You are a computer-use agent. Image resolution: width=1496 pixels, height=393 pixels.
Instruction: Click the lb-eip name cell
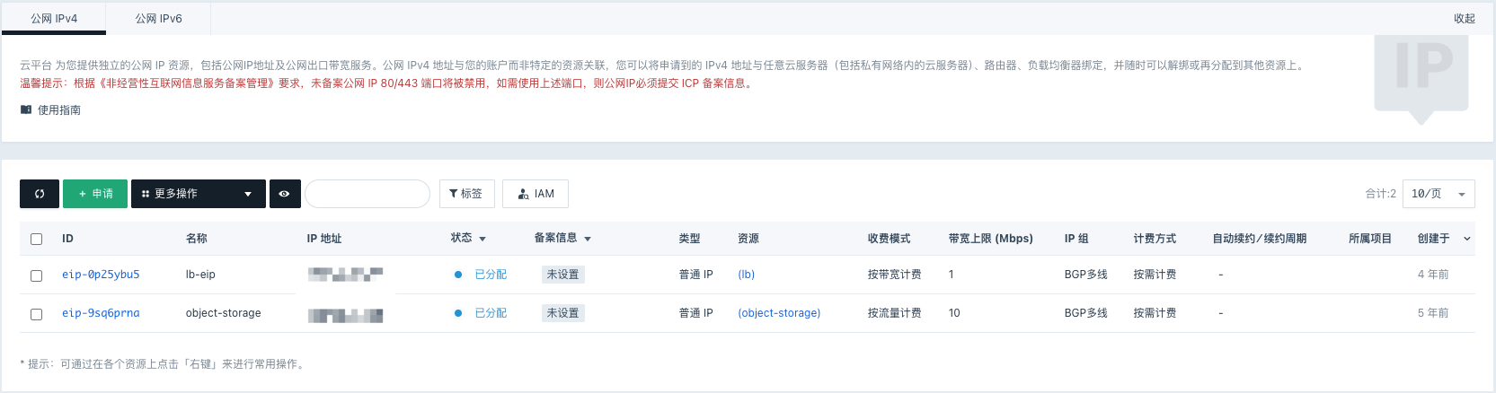(200, 275)
